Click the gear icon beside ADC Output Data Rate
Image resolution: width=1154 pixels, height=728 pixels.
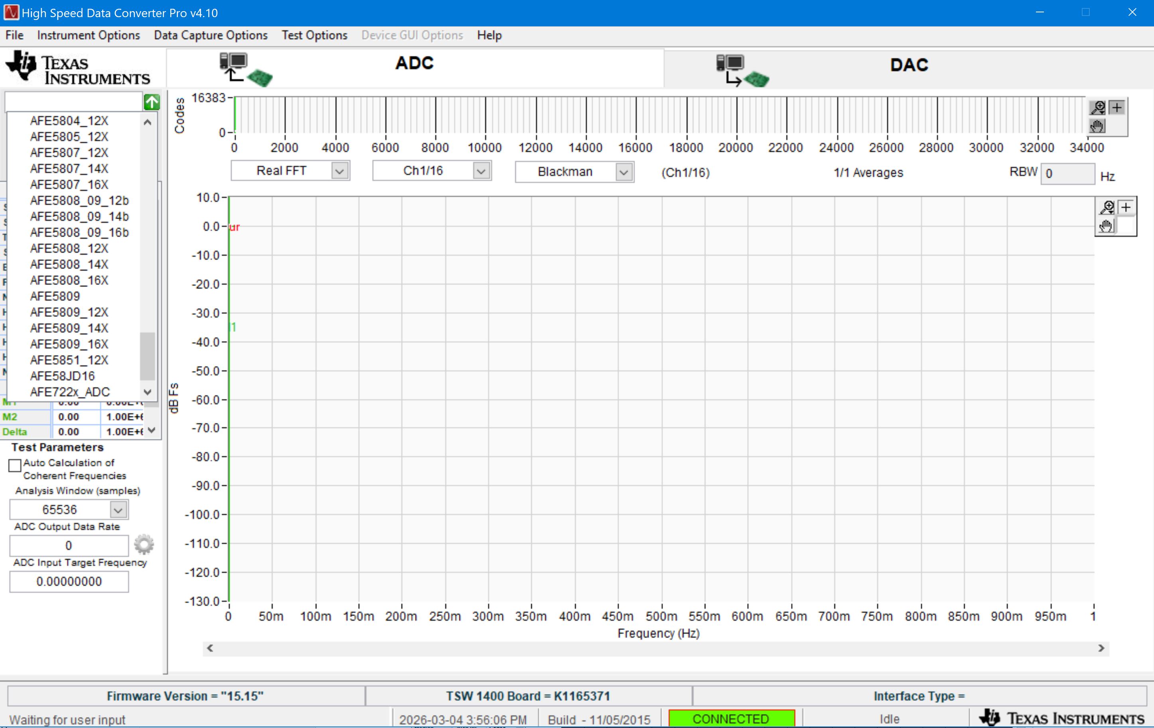[x=144, y=545]
